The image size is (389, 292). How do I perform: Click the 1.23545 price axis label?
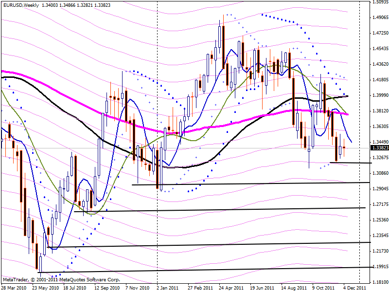[380, 236]
